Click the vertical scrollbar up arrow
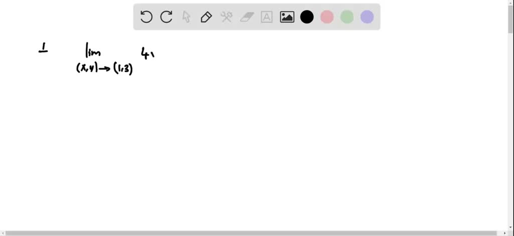 tap(510, 3)
